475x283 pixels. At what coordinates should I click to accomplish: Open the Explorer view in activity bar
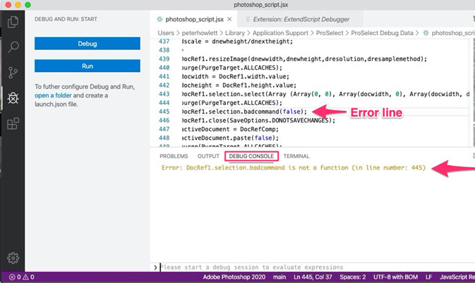pos(12,22)
